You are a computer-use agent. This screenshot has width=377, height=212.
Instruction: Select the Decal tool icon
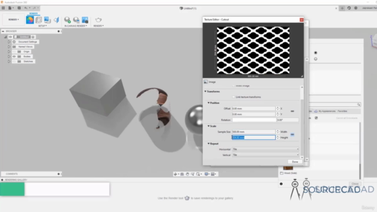pyautogui.click(x=47, y=20)
